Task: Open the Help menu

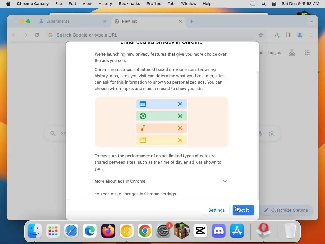Action: tap(207, 4)
